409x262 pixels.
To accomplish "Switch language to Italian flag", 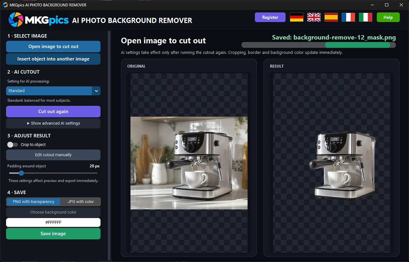I will (366, 17).
